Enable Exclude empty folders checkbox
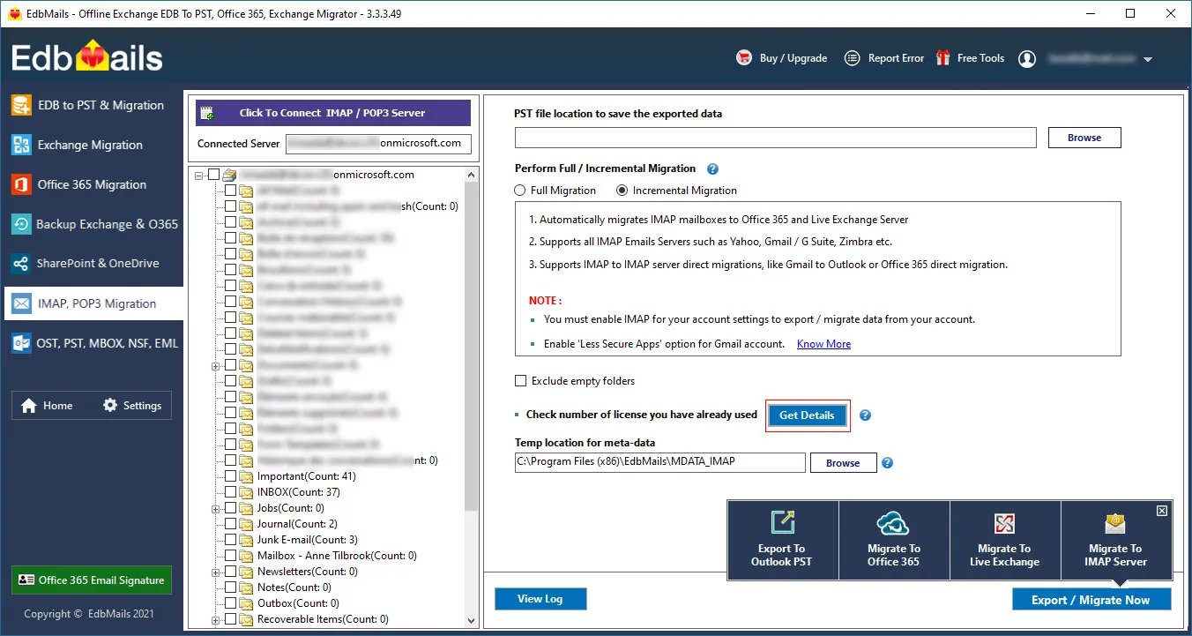Screen dimensions: 1192x636 [521, 381]
